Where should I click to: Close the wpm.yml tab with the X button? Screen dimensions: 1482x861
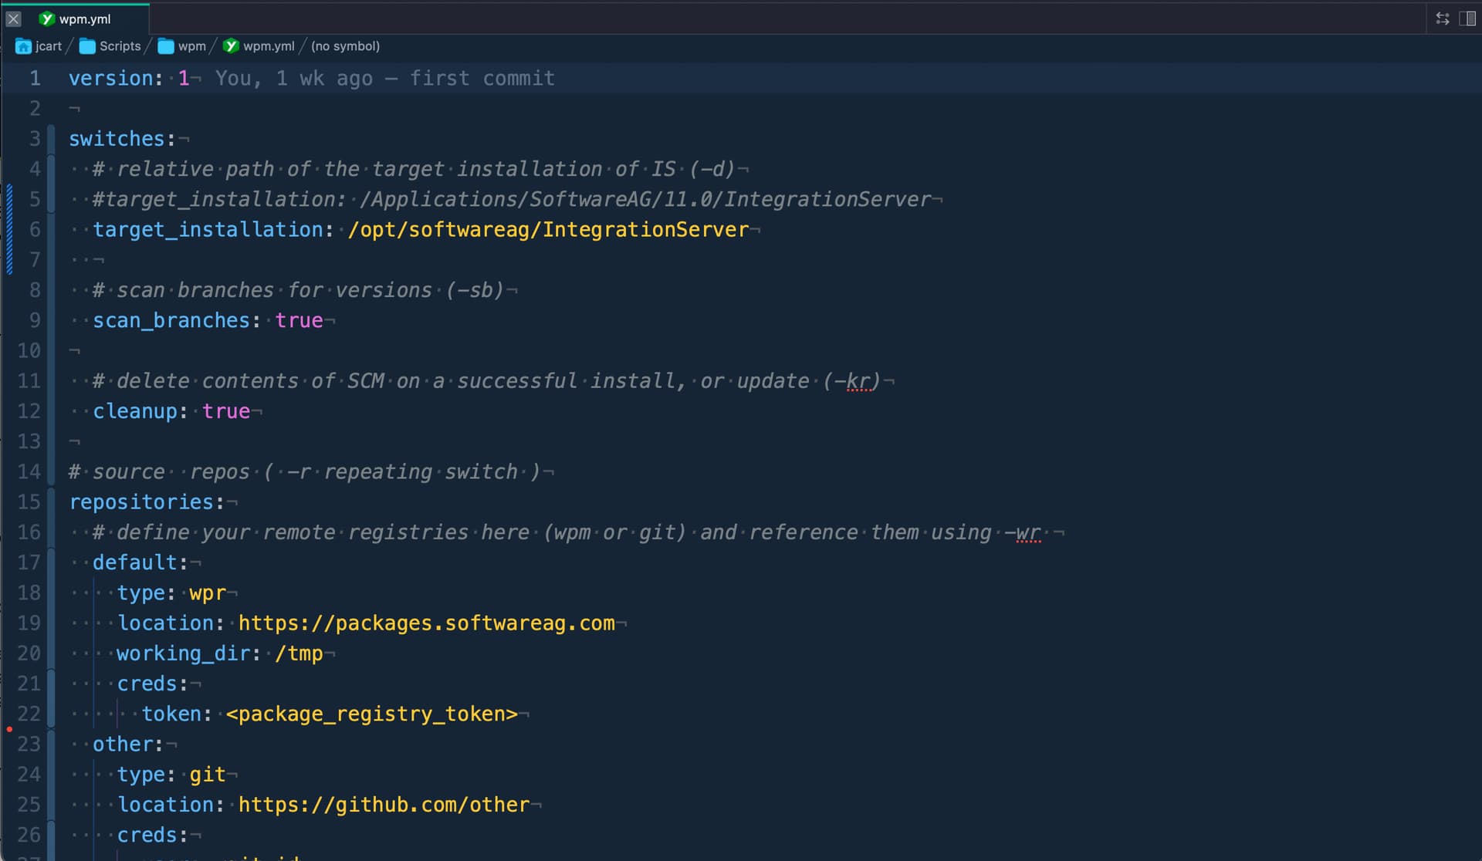pos(13,19)
